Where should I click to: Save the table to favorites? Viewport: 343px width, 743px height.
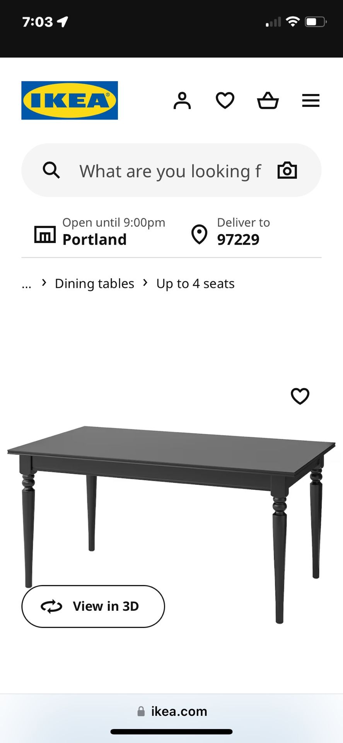(x=300, y=396)
